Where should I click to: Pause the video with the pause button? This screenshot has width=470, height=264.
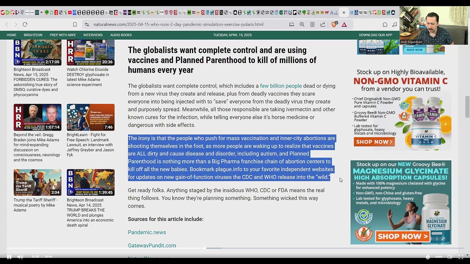9,257
